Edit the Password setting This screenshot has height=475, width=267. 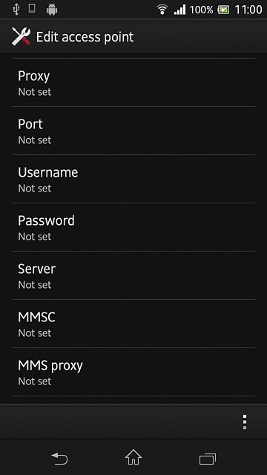(133, 227)
